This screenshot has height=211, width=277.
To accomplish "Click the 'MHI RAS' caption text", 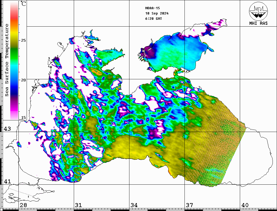I will pyautogui.click(x=259, y=23).
